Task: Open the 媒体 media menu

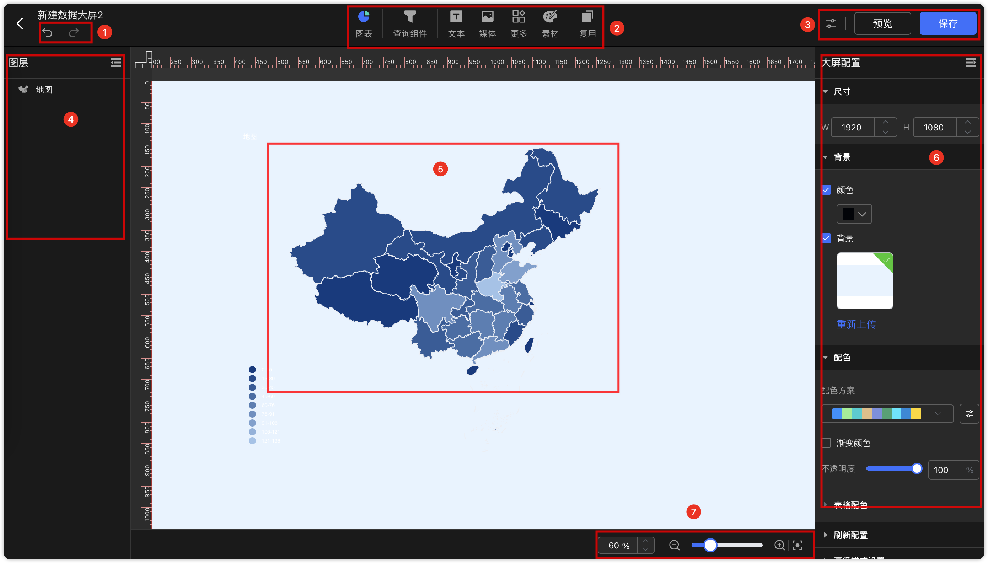Action: click(488, 24)
